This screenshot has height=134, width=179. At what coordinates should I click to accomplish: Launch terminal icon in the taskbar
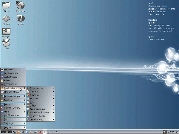tap(23, 132)
